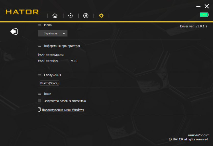Open the DPI crosshair settings tab
This screenshot has width=213, height=146.
(70, 16)
